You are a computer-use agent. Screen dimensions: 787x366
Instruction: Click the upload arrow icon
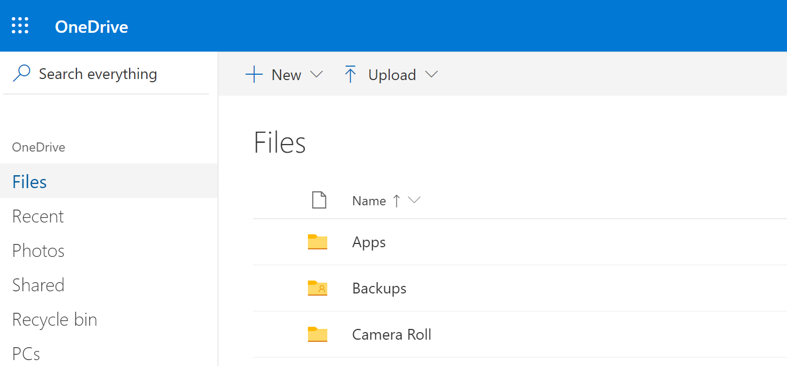pyautogui.click(x=350, y=75)
